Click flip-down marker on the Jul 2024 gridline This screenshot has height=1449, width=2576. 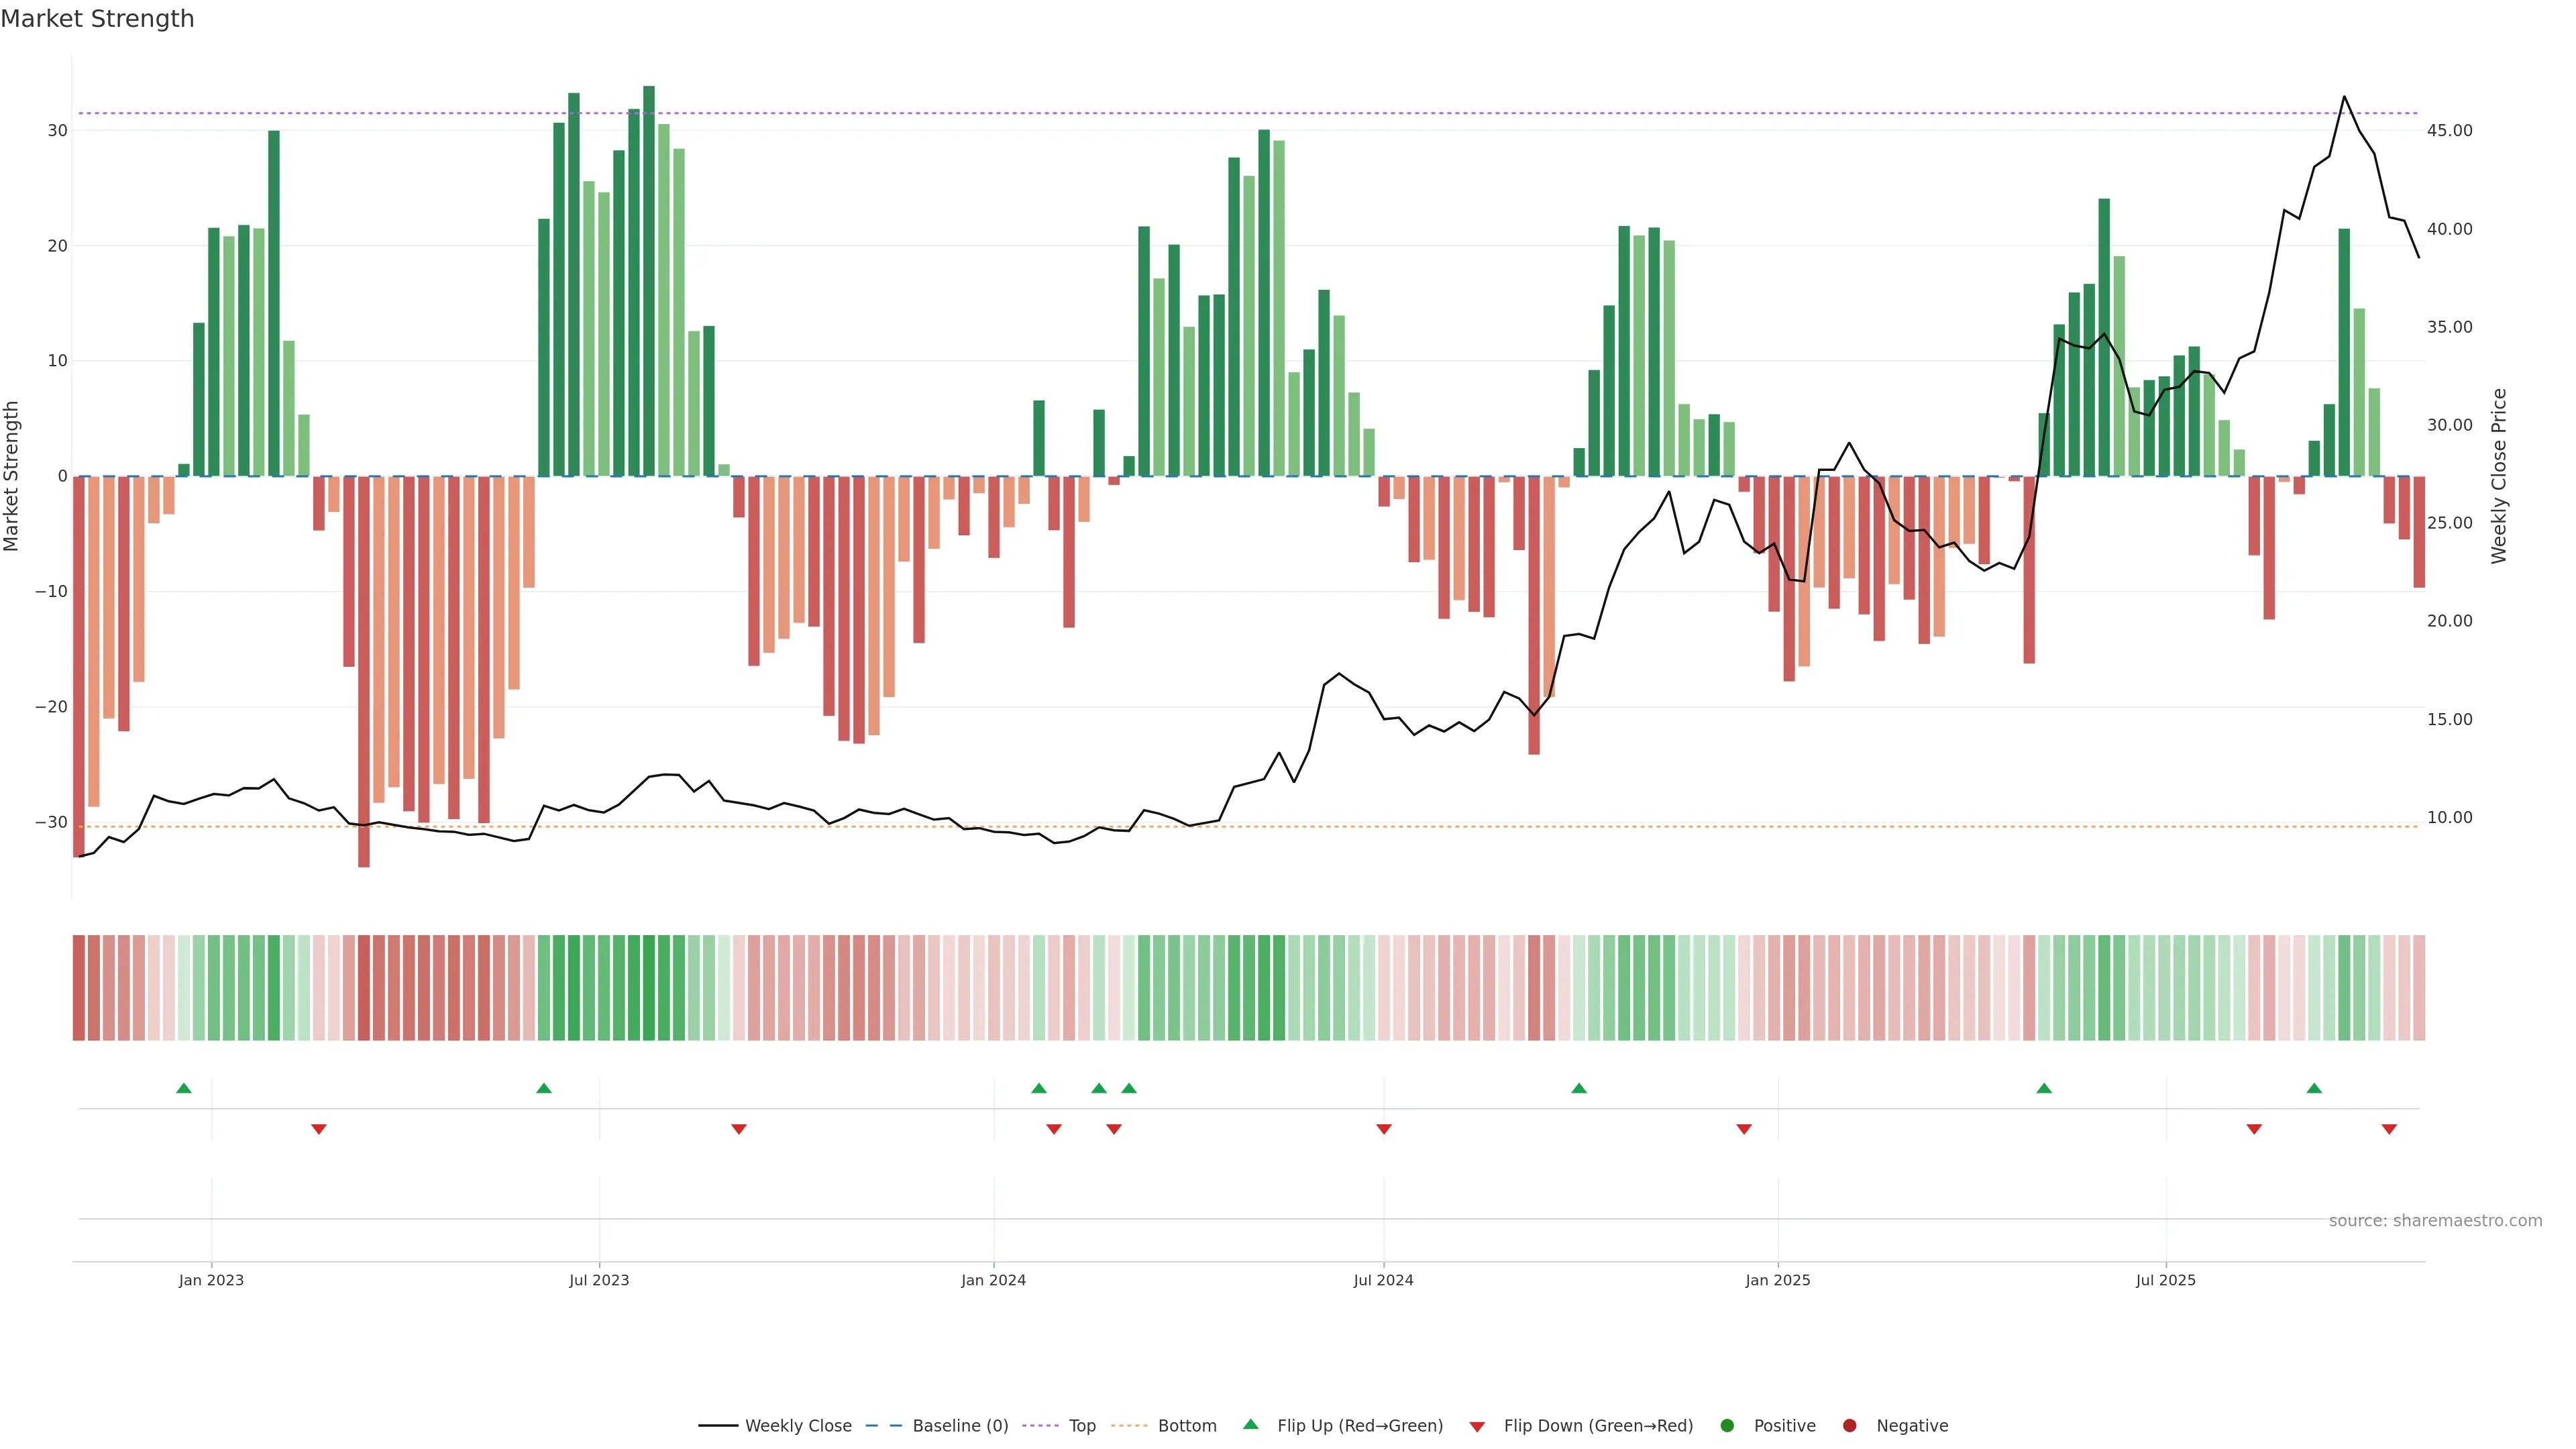1384,1129
